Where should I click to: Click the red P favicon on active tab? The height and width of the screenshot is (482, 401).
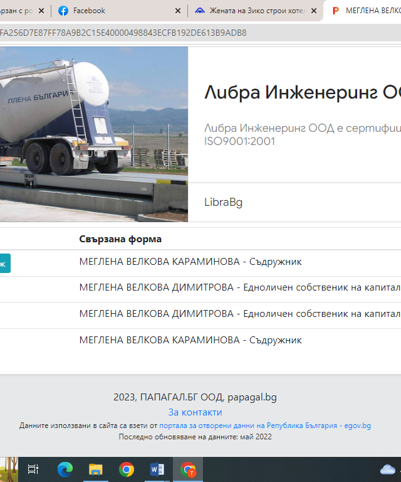(x=336, y=11)
